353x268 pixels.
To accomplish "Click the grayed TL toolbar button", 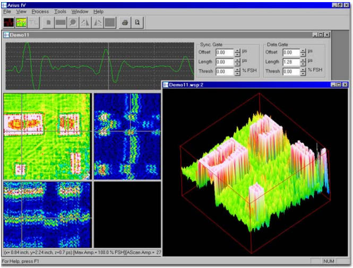I will point(33,22).
